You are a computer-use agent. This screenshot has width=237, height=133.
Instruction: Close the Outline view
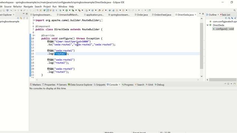pos(218,15)
